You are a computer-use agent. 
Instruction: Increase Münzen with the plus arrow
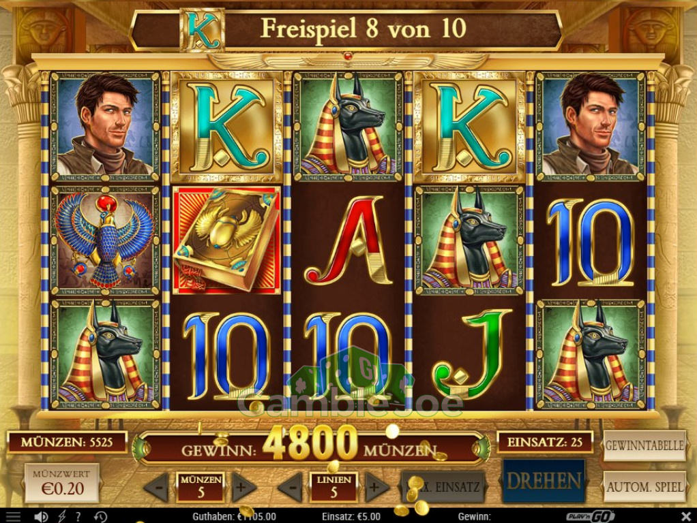pyautogui.click(x=243, y=487)
